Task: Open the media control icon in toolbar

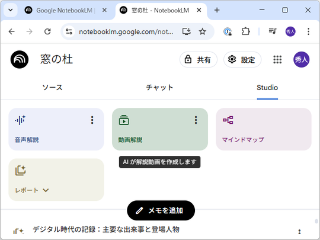Action: [273, 31]
